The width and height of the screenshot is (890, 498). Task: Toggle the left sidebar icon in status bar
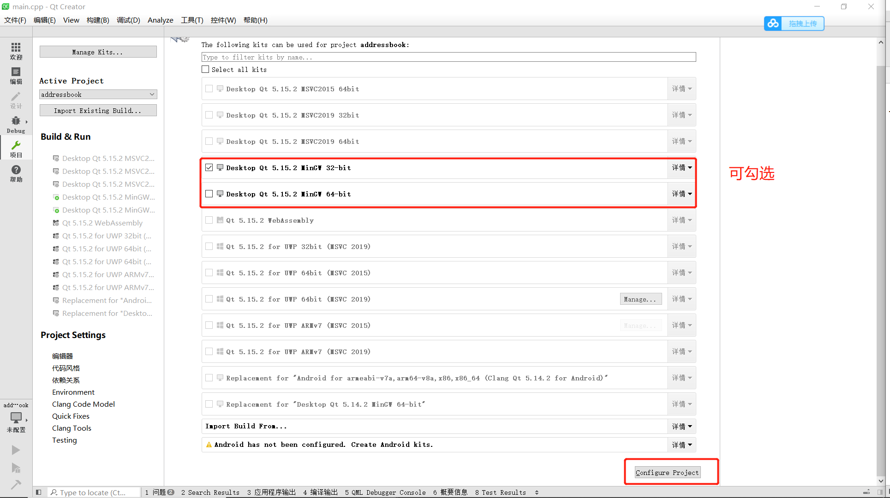(x=39, y=492)
